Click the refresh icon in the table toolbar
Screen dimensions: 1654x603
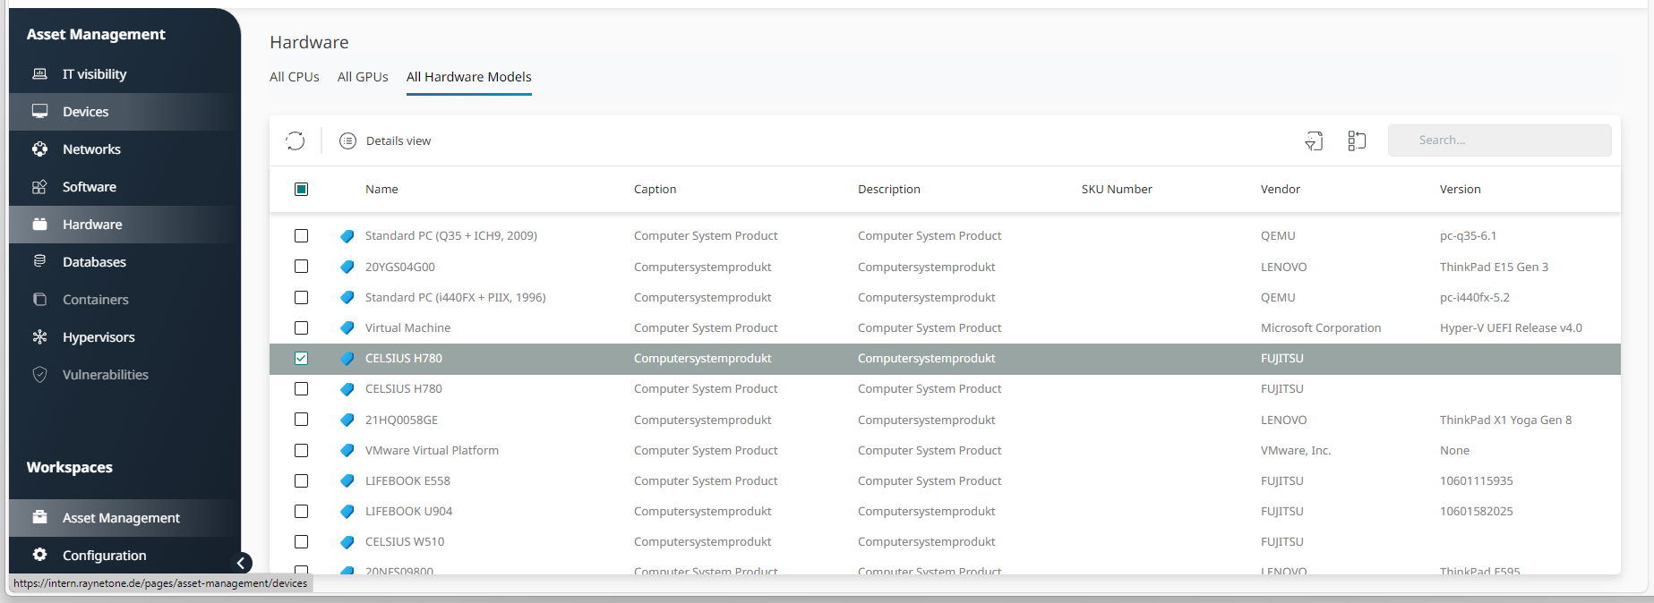point(296,140)
